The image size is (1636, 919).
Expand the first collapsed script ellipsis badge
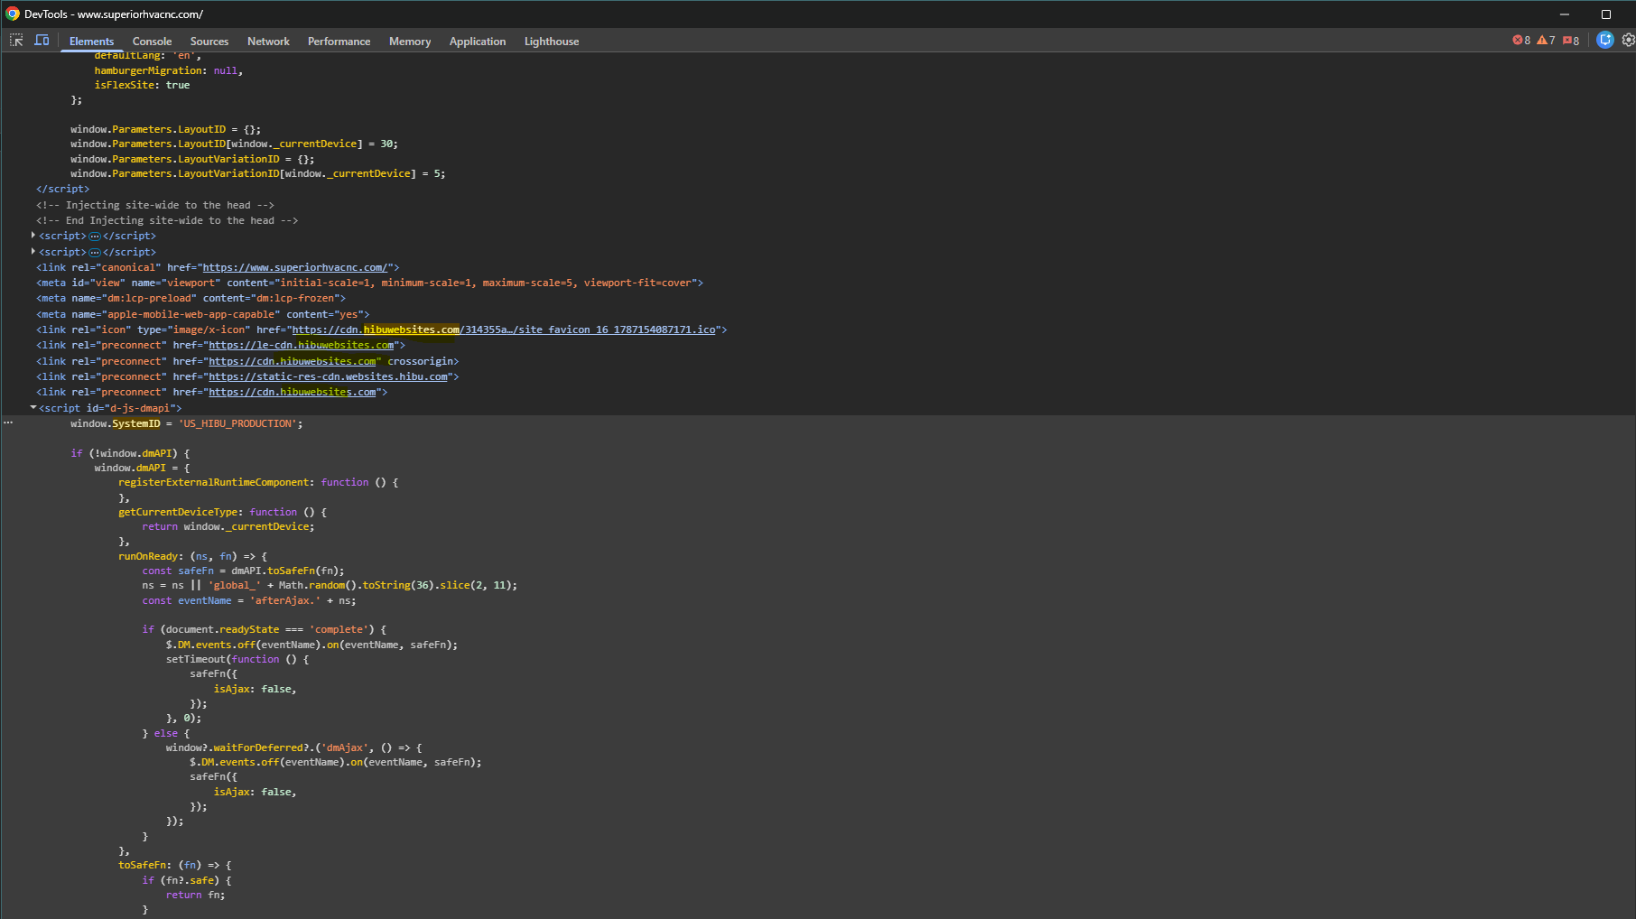point(95,237)
